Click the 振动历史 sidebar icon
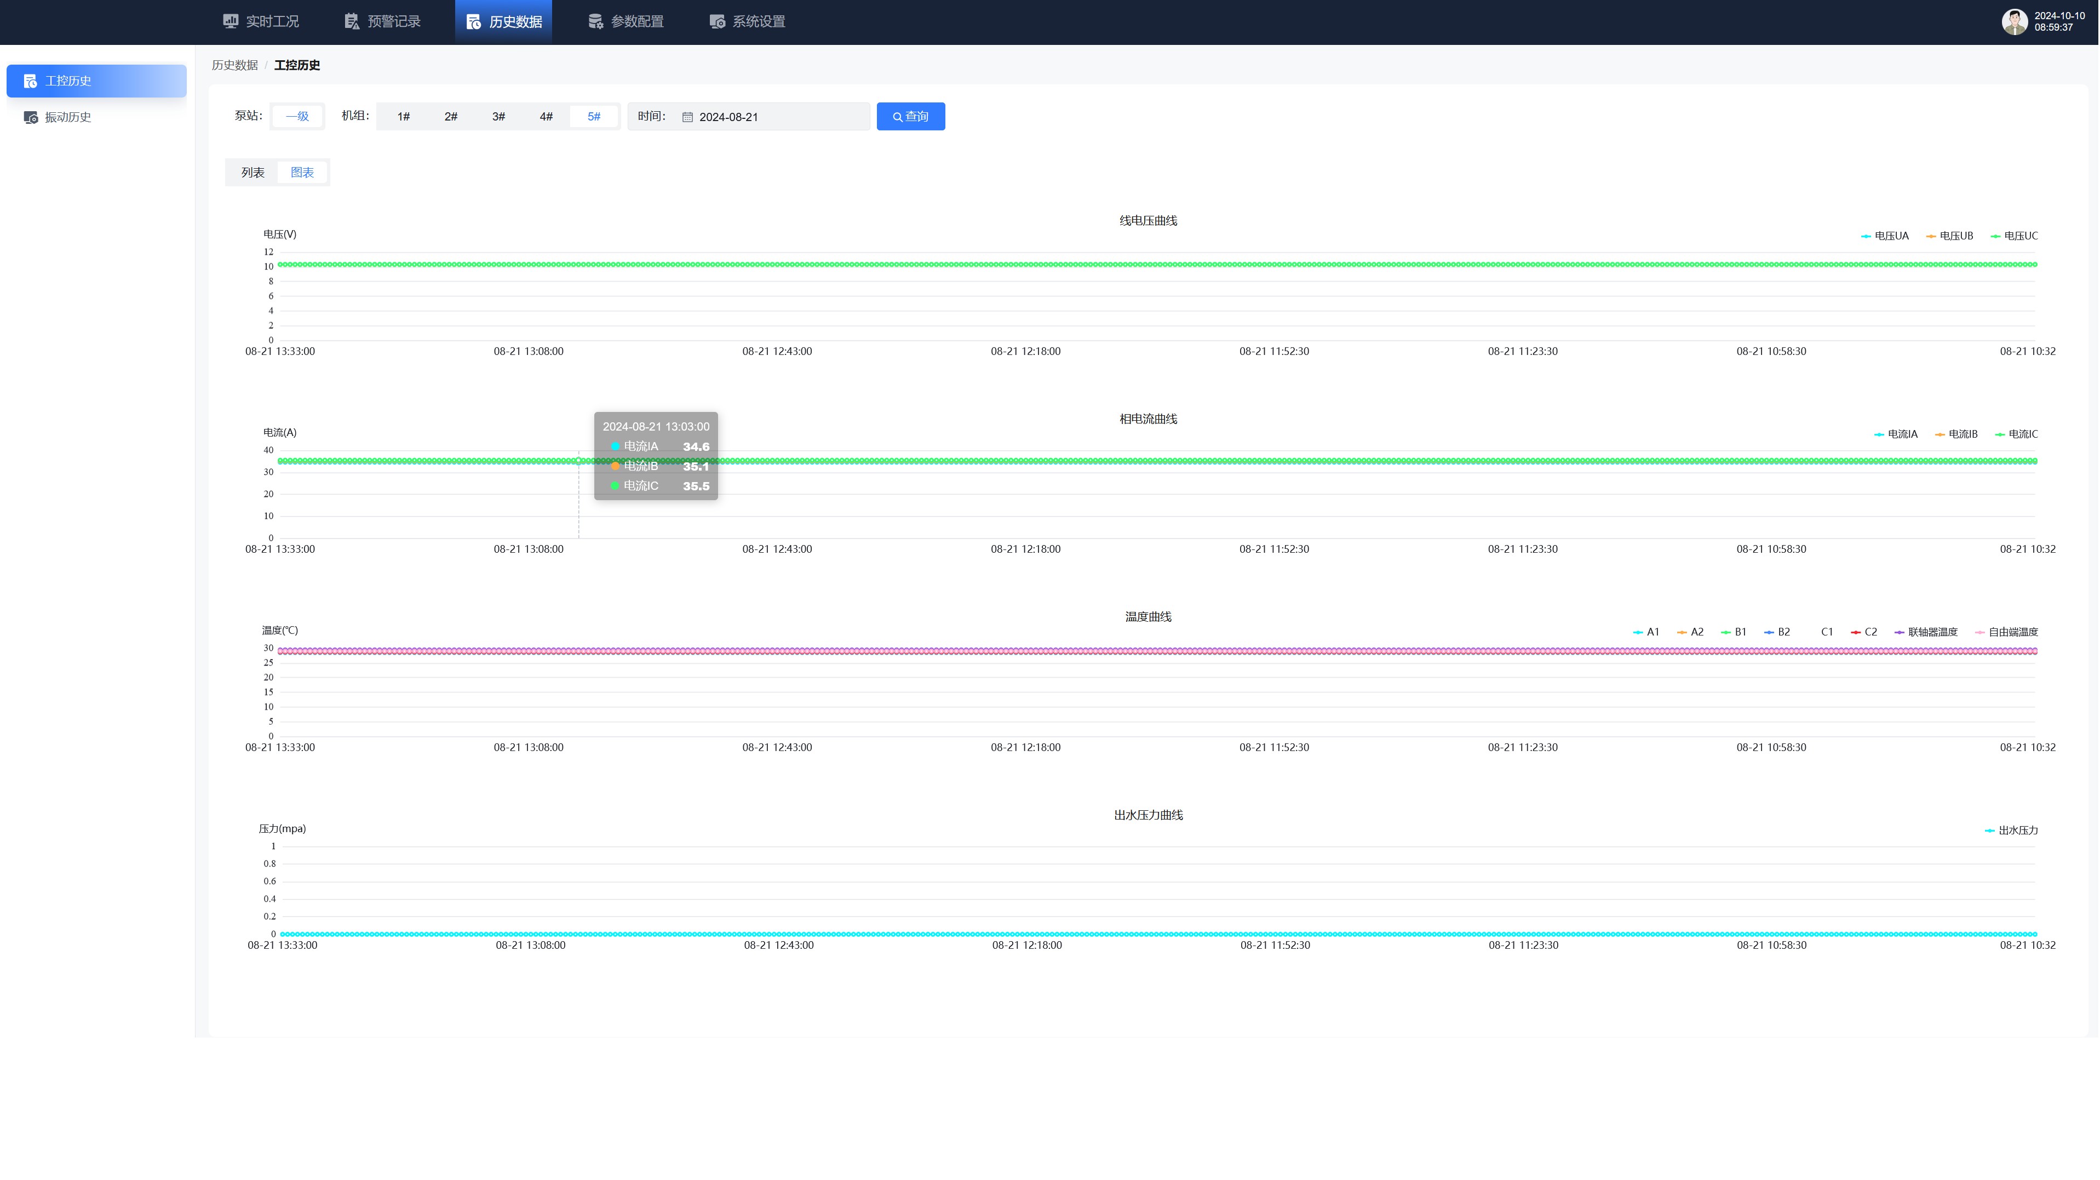The image size is (2100, 1180). (31, 117)
